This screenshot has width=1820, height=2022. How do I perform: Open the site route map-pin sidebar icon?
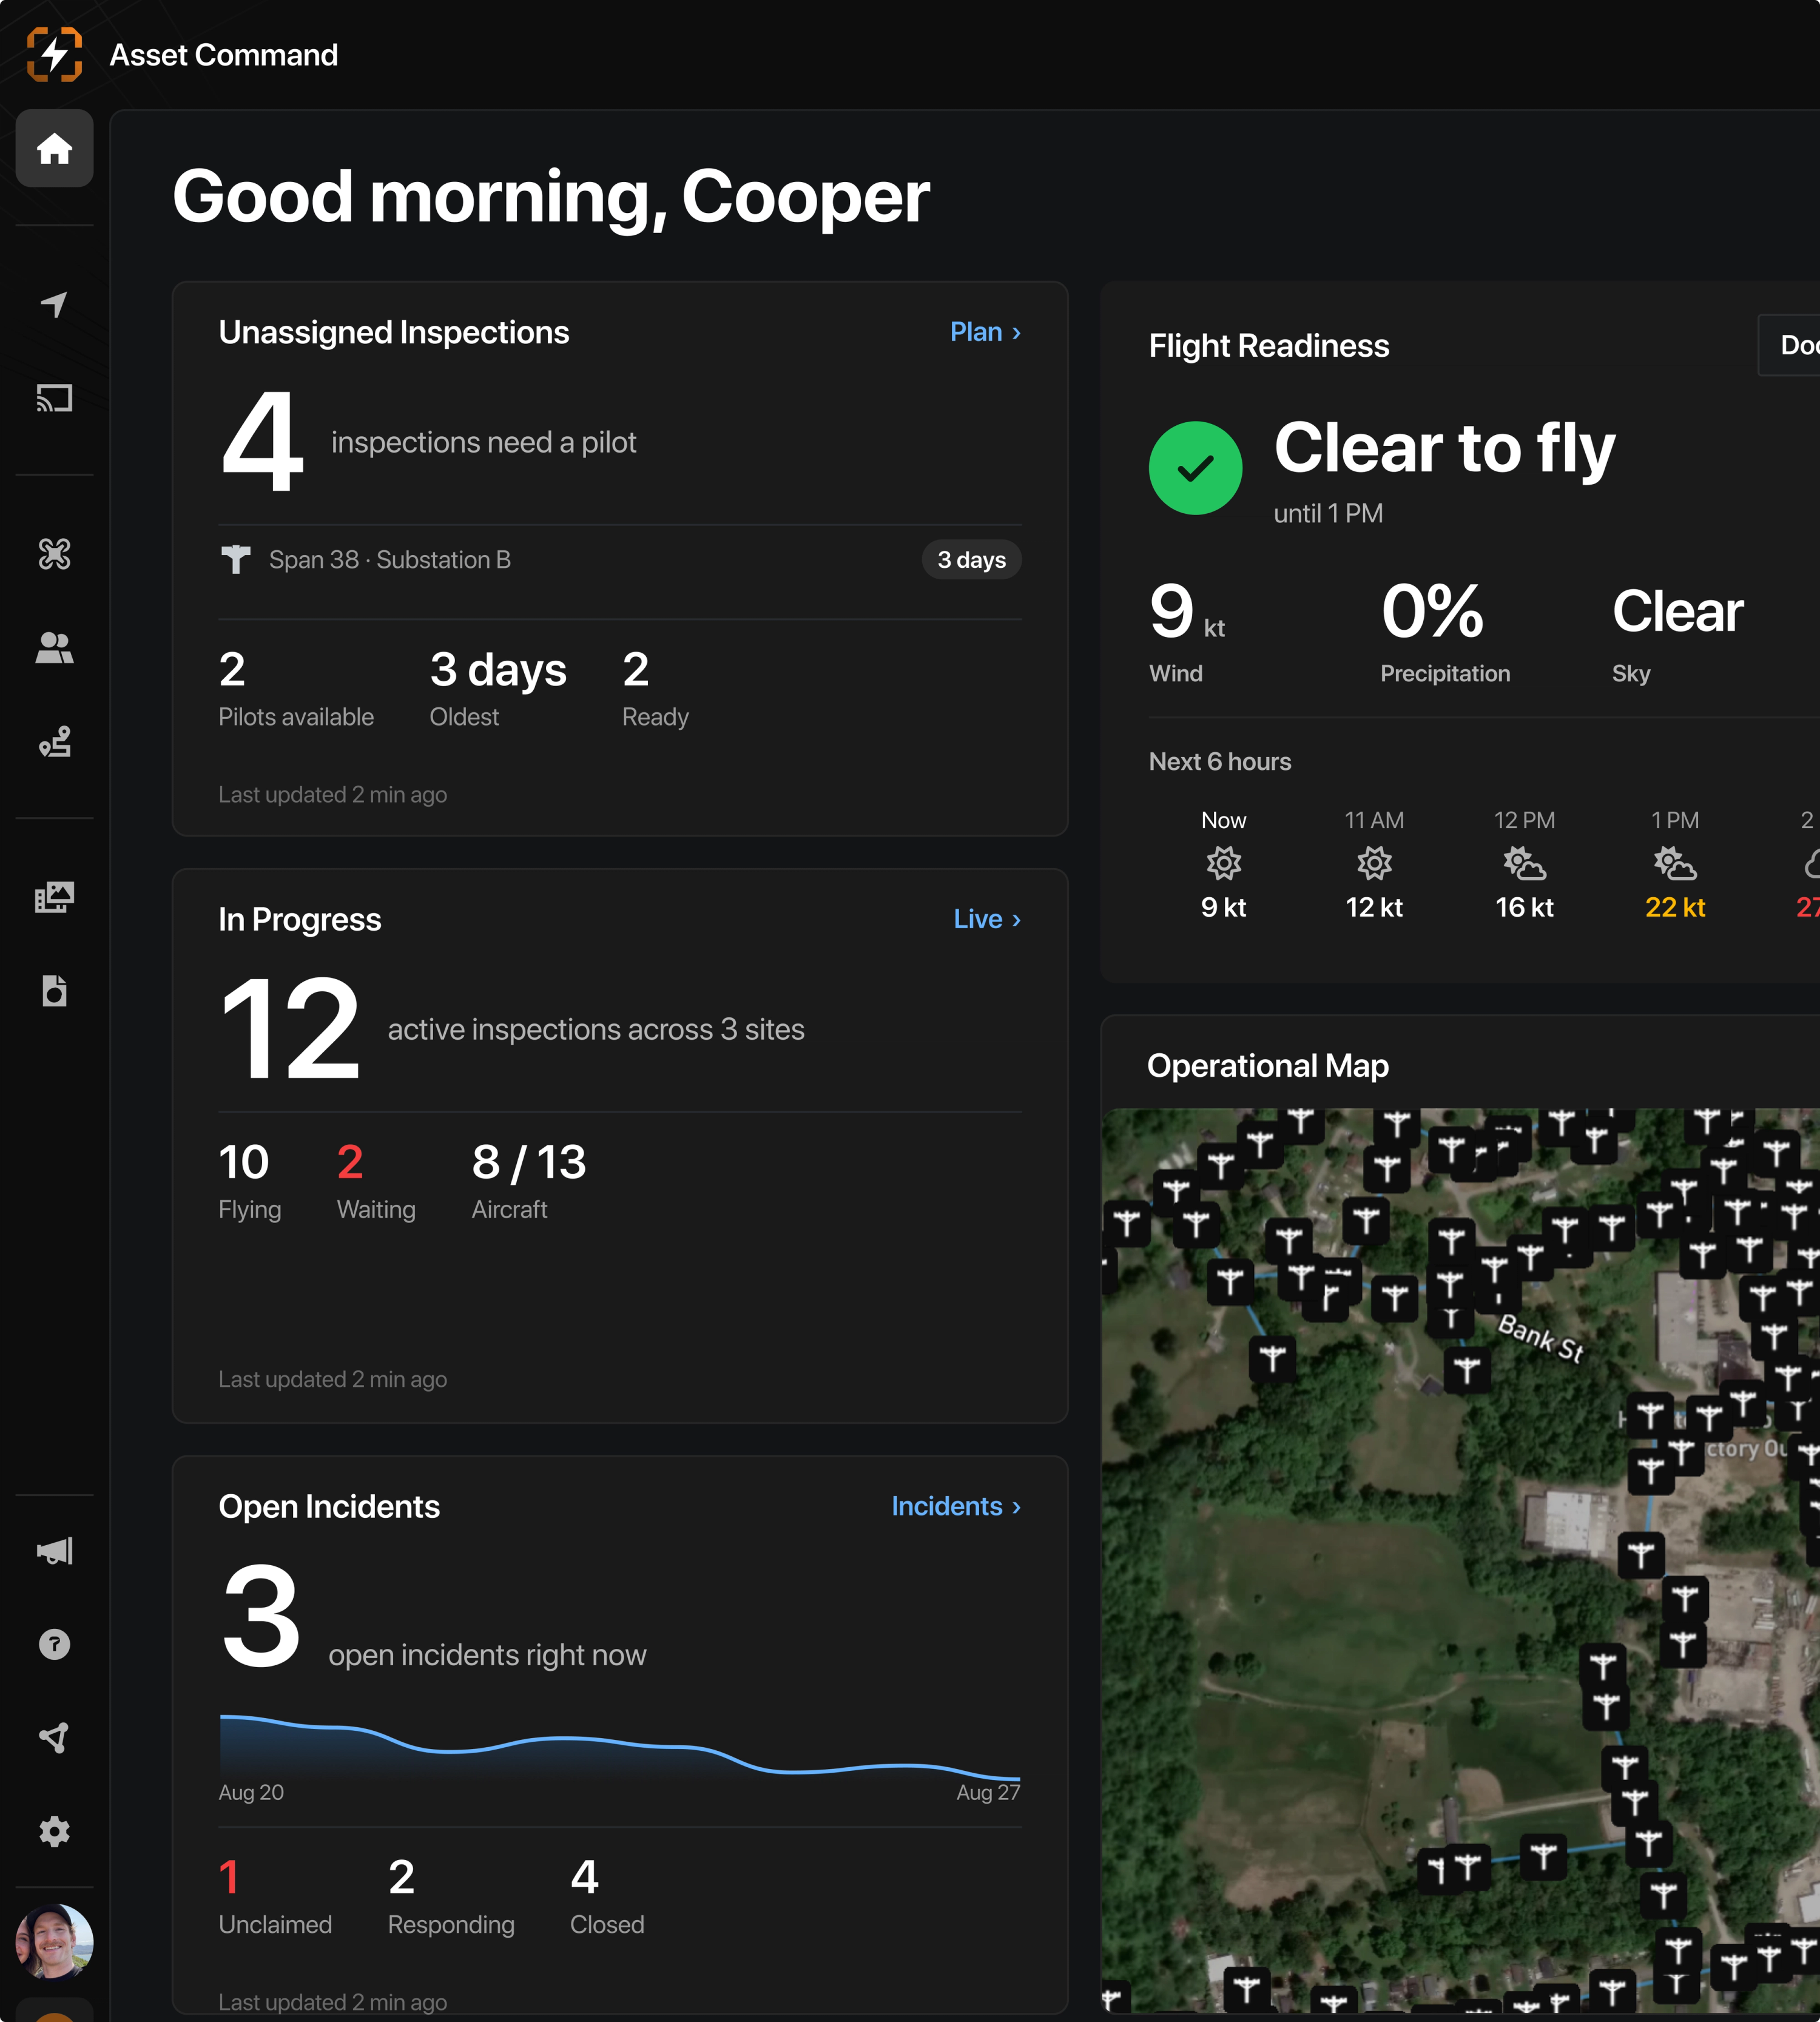[54, 741]
